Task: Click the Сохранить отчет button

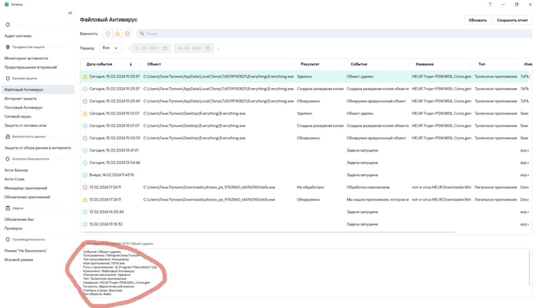Action: [512, 20]
